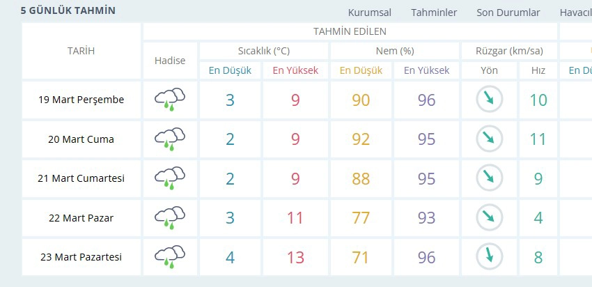Click the rain icon for 21 Mart Cumartesi

169,178
